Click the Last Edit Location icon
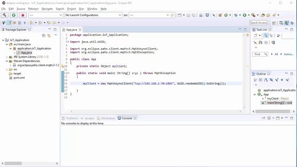297x167 pixels. pos(49,23)
